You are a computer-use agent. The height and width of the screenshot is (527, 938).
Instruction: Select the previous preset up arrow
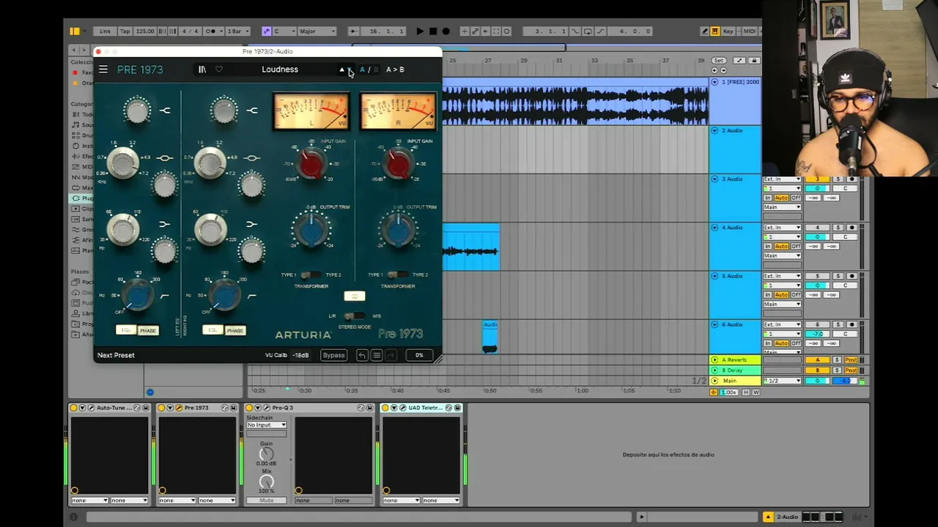coord(341,70)
